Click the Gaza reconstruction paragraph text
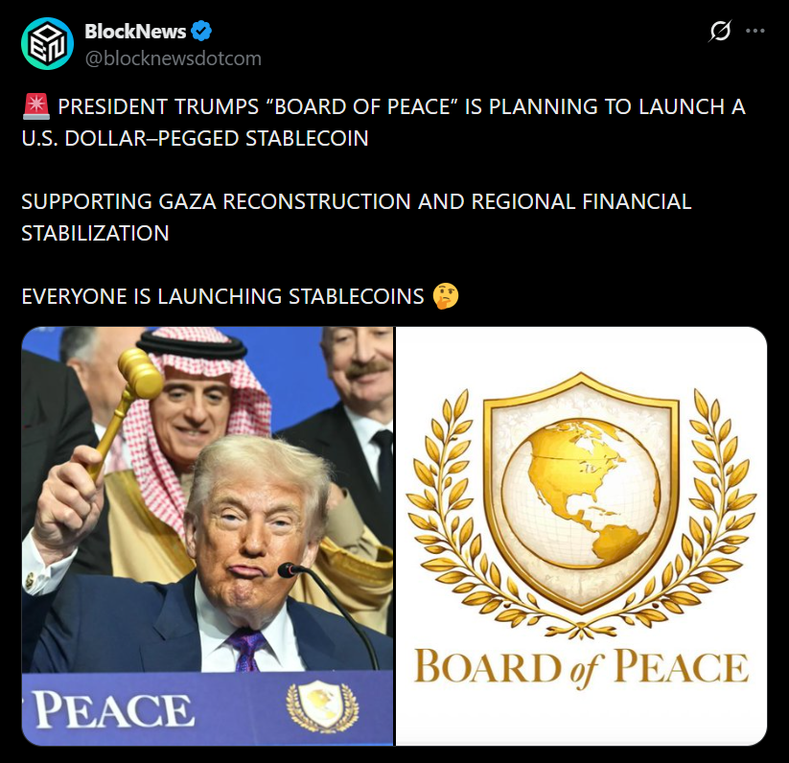 coord(357,217)
